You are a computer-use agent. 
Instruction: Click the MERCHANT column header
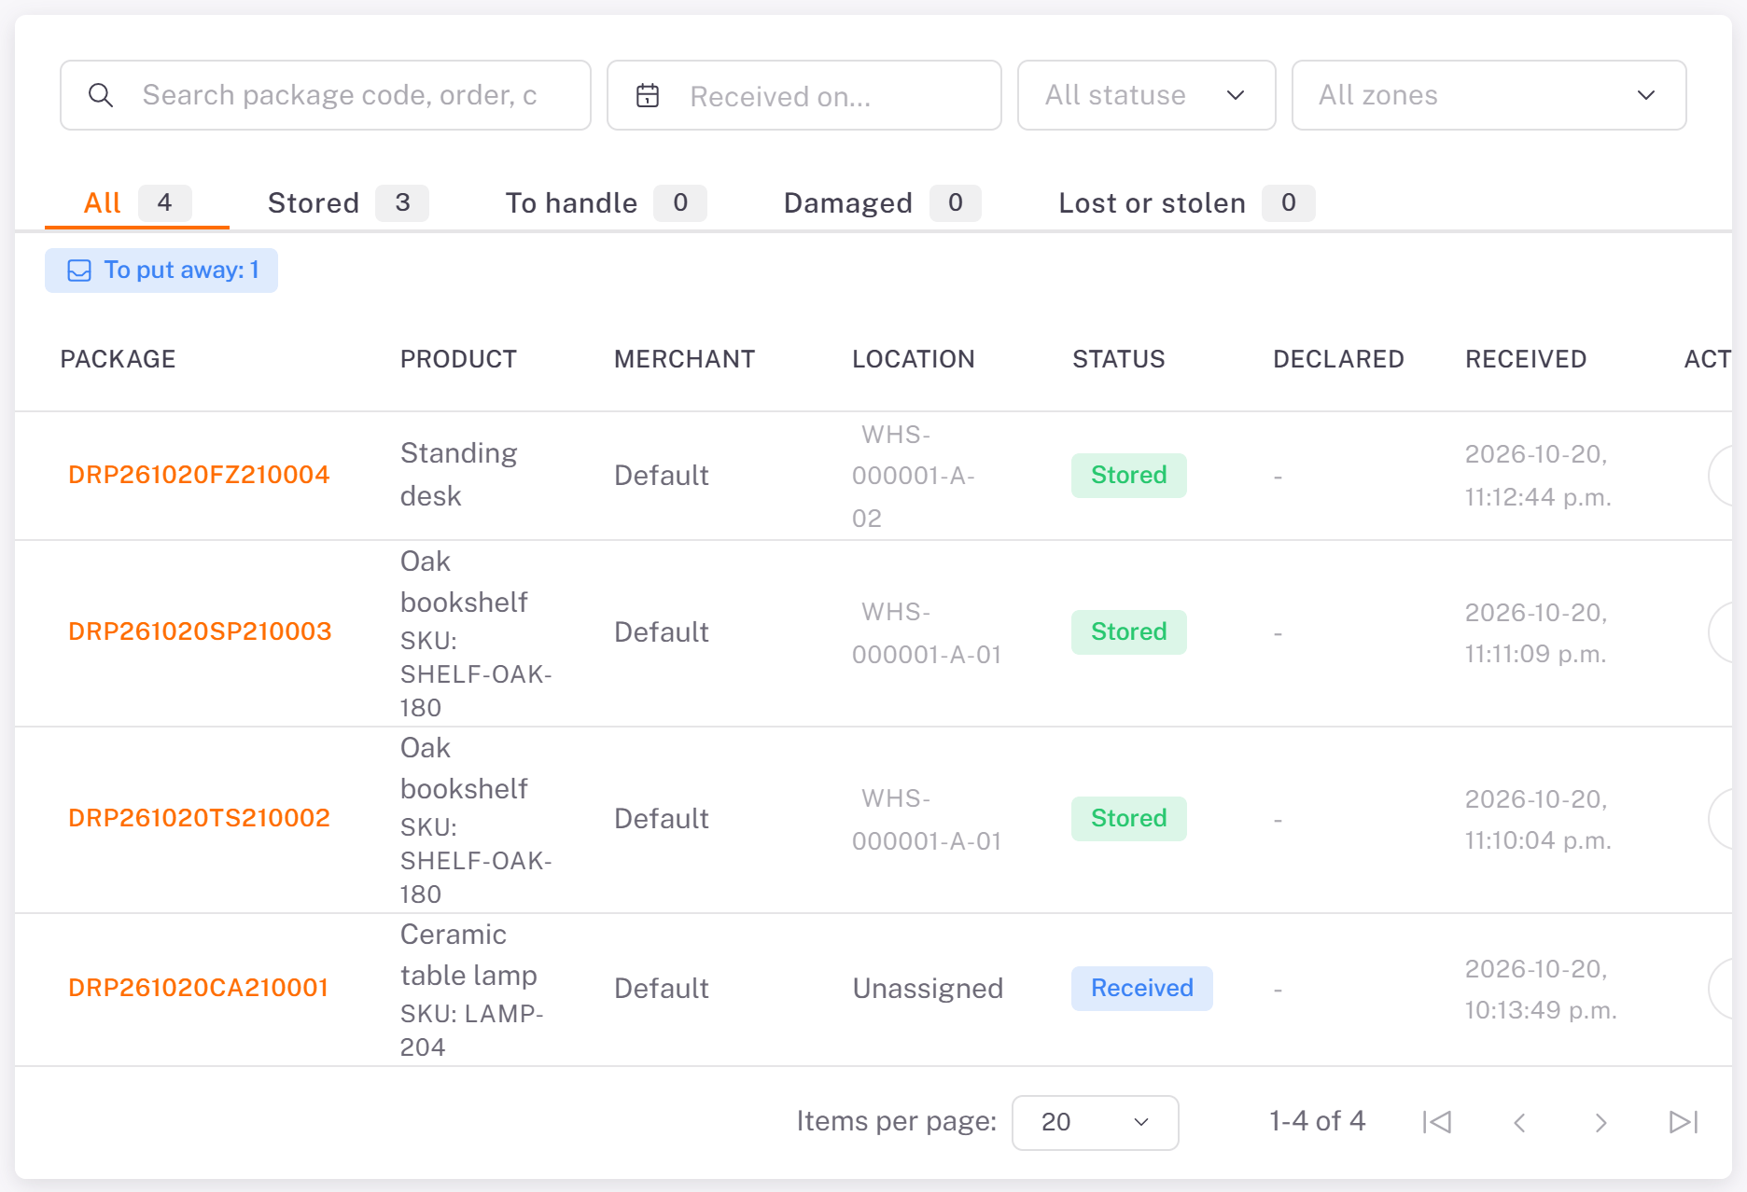click(x=684, y=359)
